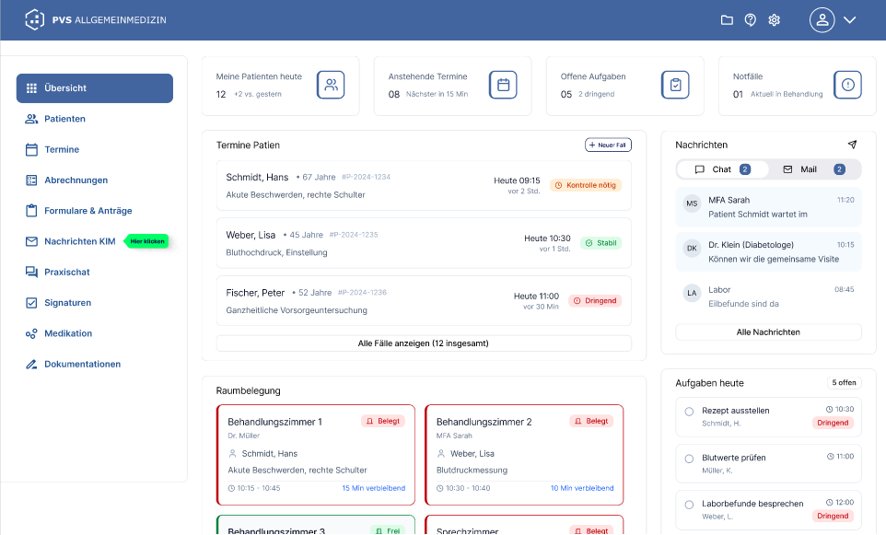This screenshot has height=535, width=886.
Task: Switch to the Mail tab
Action: (x=814, y=169)
